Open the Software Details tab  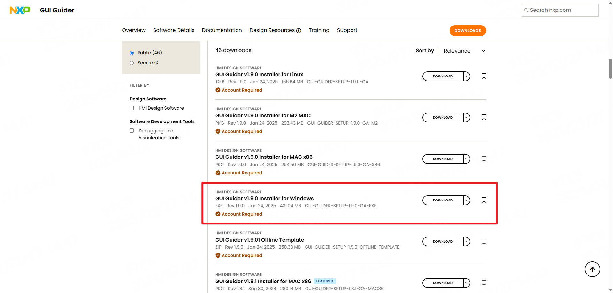tap(173, 30)
